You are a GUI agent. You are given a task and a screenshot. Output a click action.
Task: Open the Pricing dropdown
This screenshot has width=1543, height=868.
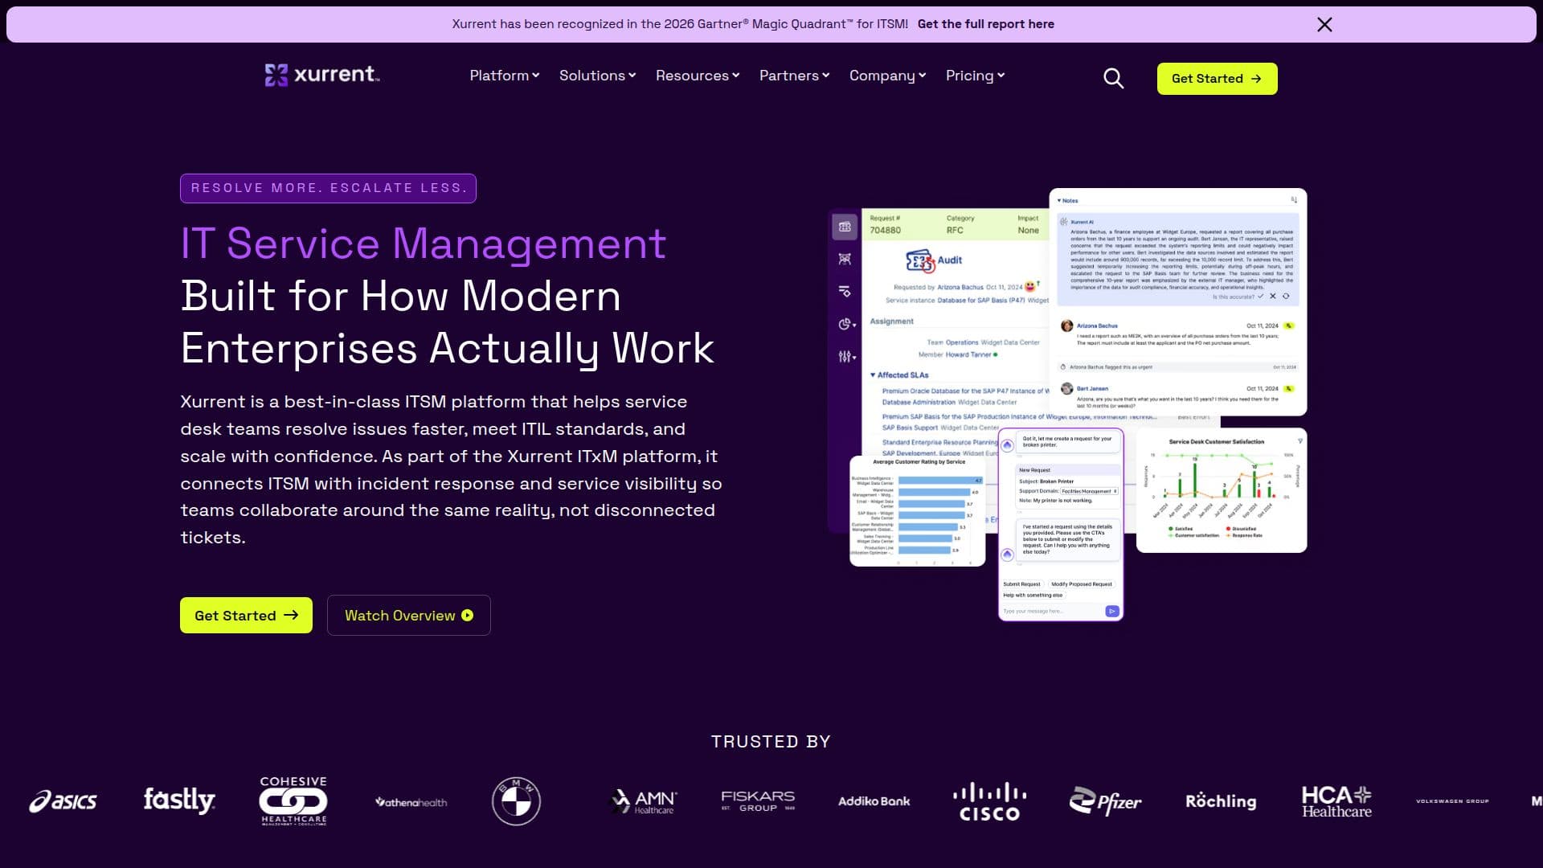(976, 76)
